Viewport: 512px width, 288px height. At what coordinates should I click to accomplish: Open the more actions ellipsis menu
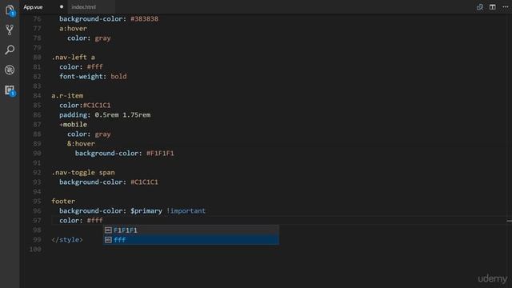click(x=505, y=7)
